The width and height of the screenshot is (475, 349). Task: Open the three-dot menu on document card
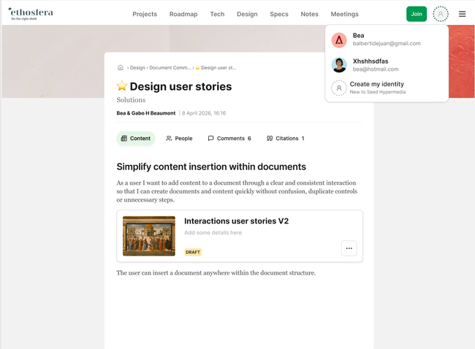pyautogui.click(x=349, y=248)
